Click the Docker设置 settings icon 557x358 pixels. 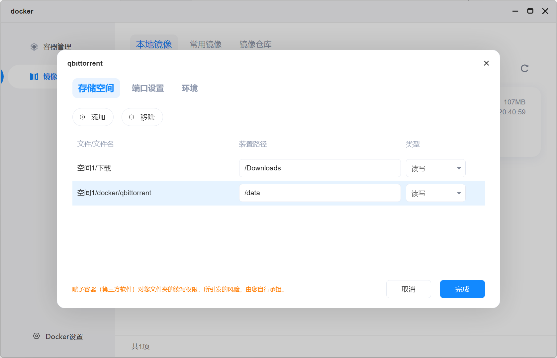37,336
